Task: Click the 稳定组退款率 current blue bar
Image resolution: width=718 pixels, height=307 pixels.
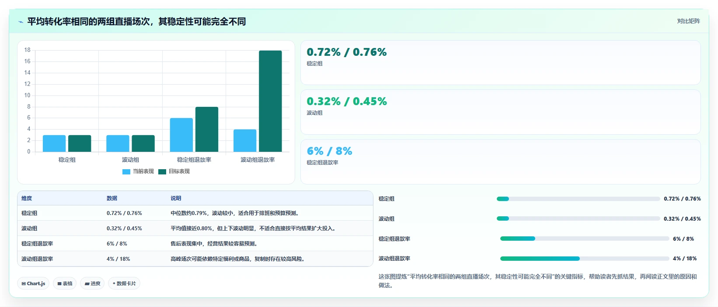Action: click(x=181, y=135)
